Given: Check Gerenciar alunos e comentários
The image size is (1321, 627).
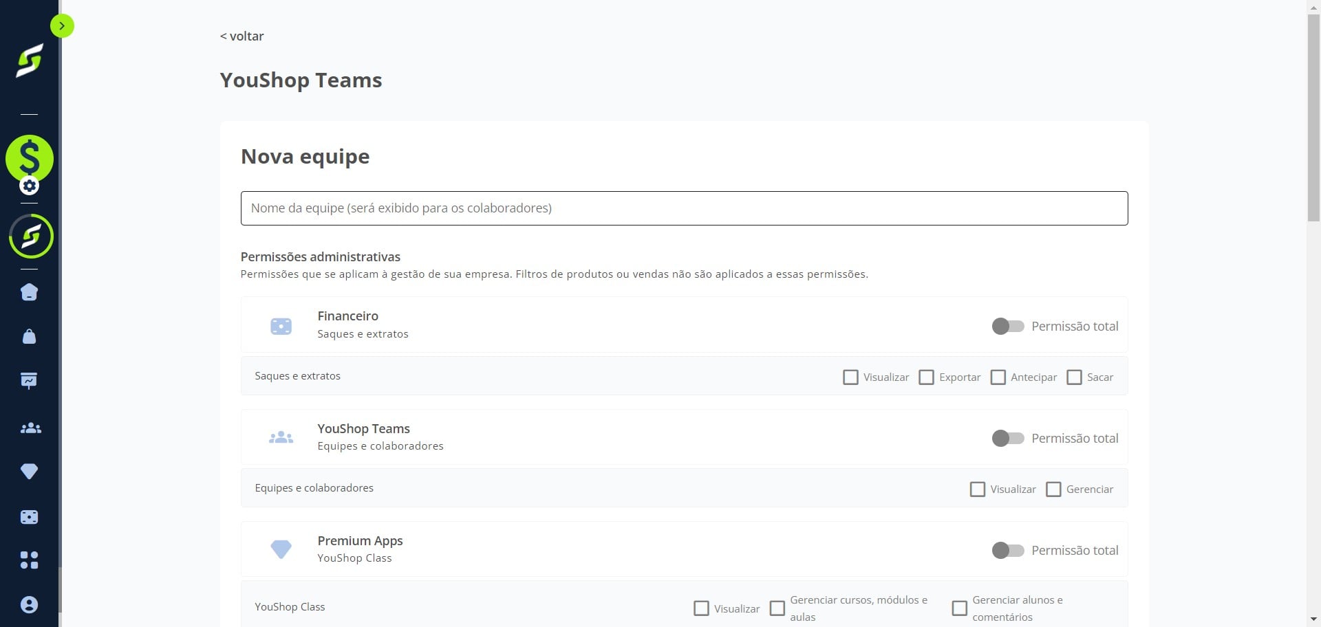Looking at the screenshot, I should [959, 608].
